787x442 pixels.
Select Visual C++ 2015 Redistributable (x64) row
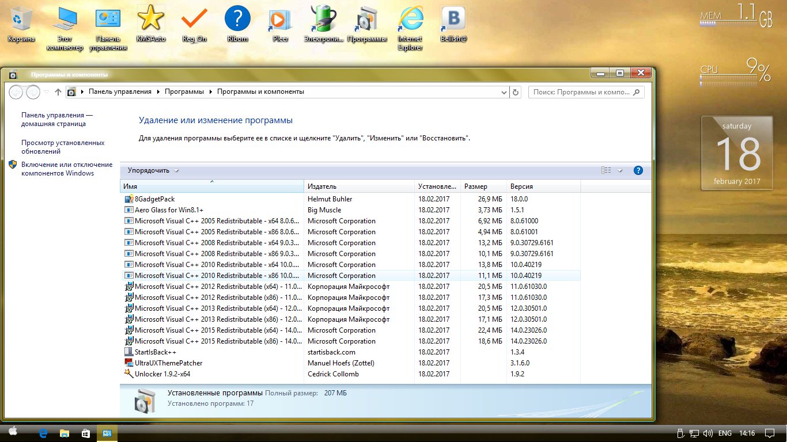pyautogui.click(x=350, y=330)
